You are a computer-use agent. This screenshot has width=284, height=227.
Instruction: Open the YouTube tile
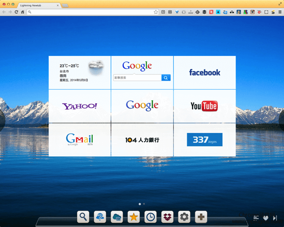pos(205,106)
